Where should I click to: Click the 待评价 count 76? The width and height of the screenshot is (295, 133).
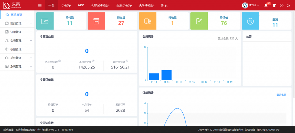click(224, 23)
